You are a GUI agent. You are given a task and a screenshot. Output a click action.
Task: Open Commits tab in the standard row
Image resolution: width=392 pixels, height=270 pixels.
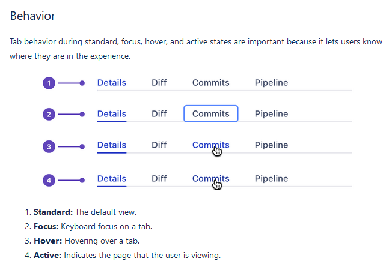tap(210, 83)
